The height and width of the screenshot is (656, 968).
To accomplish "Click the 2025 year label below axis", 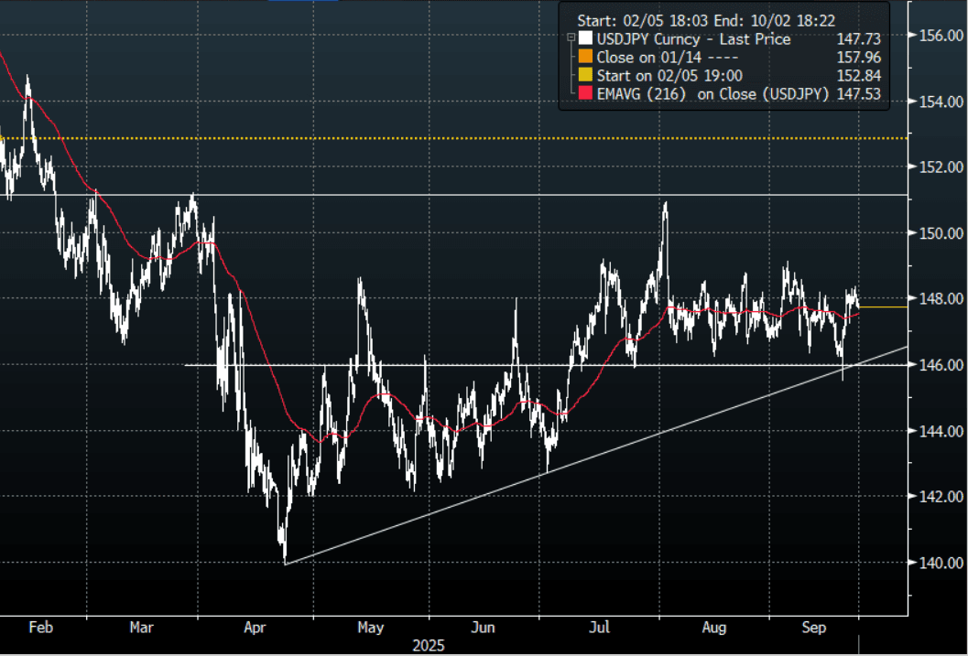I will (x=428, y=645).
